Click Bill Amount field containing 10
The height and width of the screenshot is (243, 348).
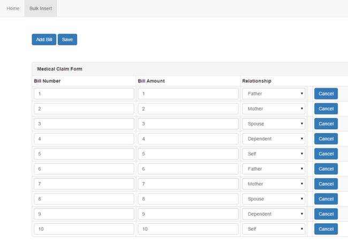[187, 229]
